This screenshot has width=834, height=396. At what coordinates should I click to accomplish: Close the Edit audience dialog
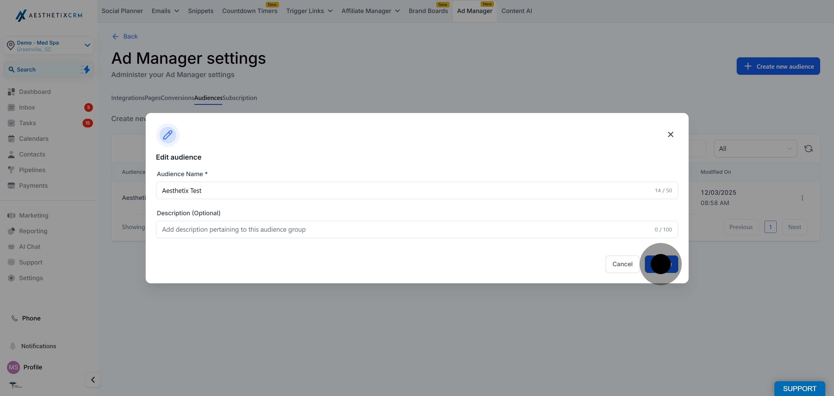[x=670, y=134]
